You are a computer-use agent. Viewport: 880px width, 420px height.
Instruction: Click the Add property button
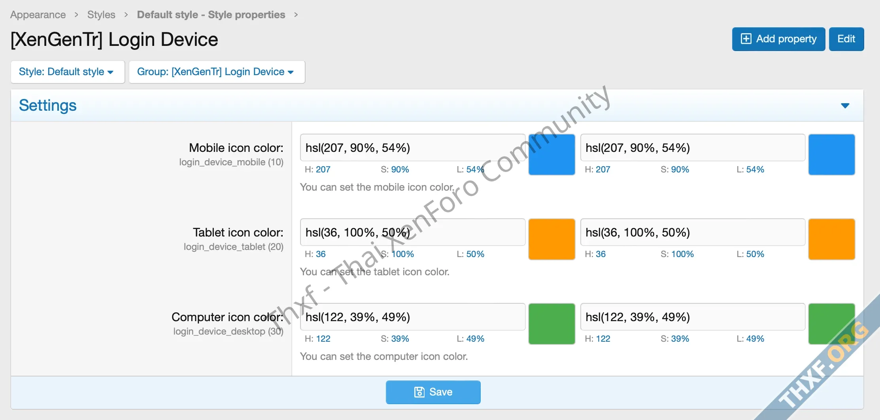[778, 39]
